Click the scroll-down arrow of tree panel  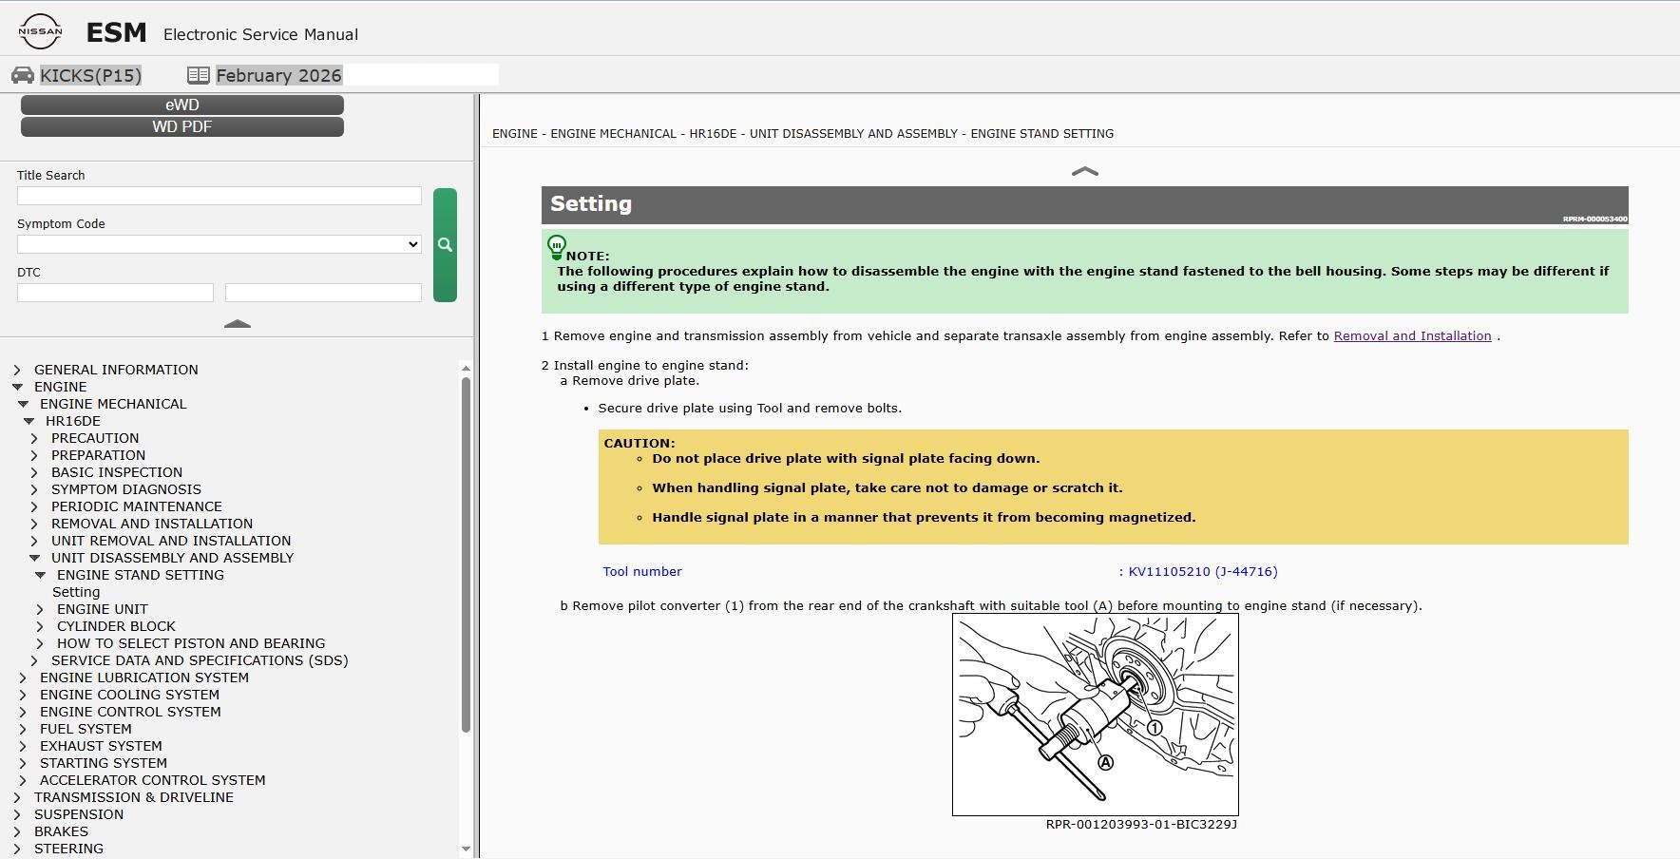466,849
